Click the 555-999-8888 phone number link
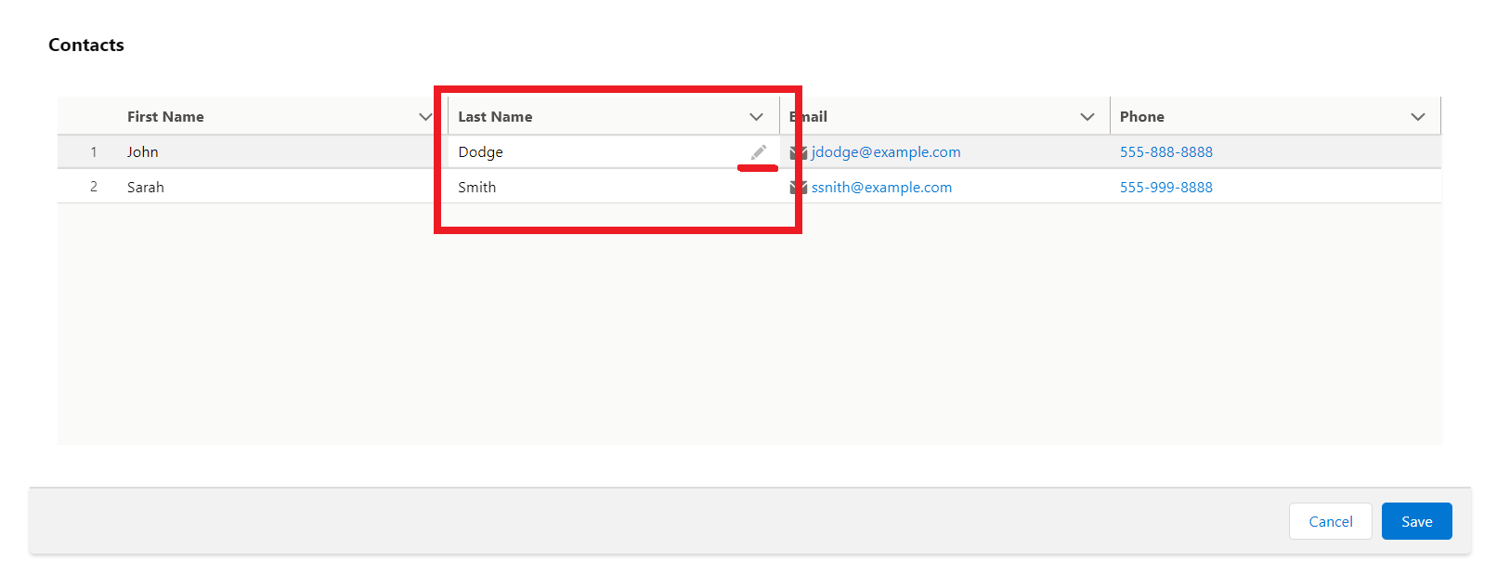 pyautogui.click(x=1165, y=188)
